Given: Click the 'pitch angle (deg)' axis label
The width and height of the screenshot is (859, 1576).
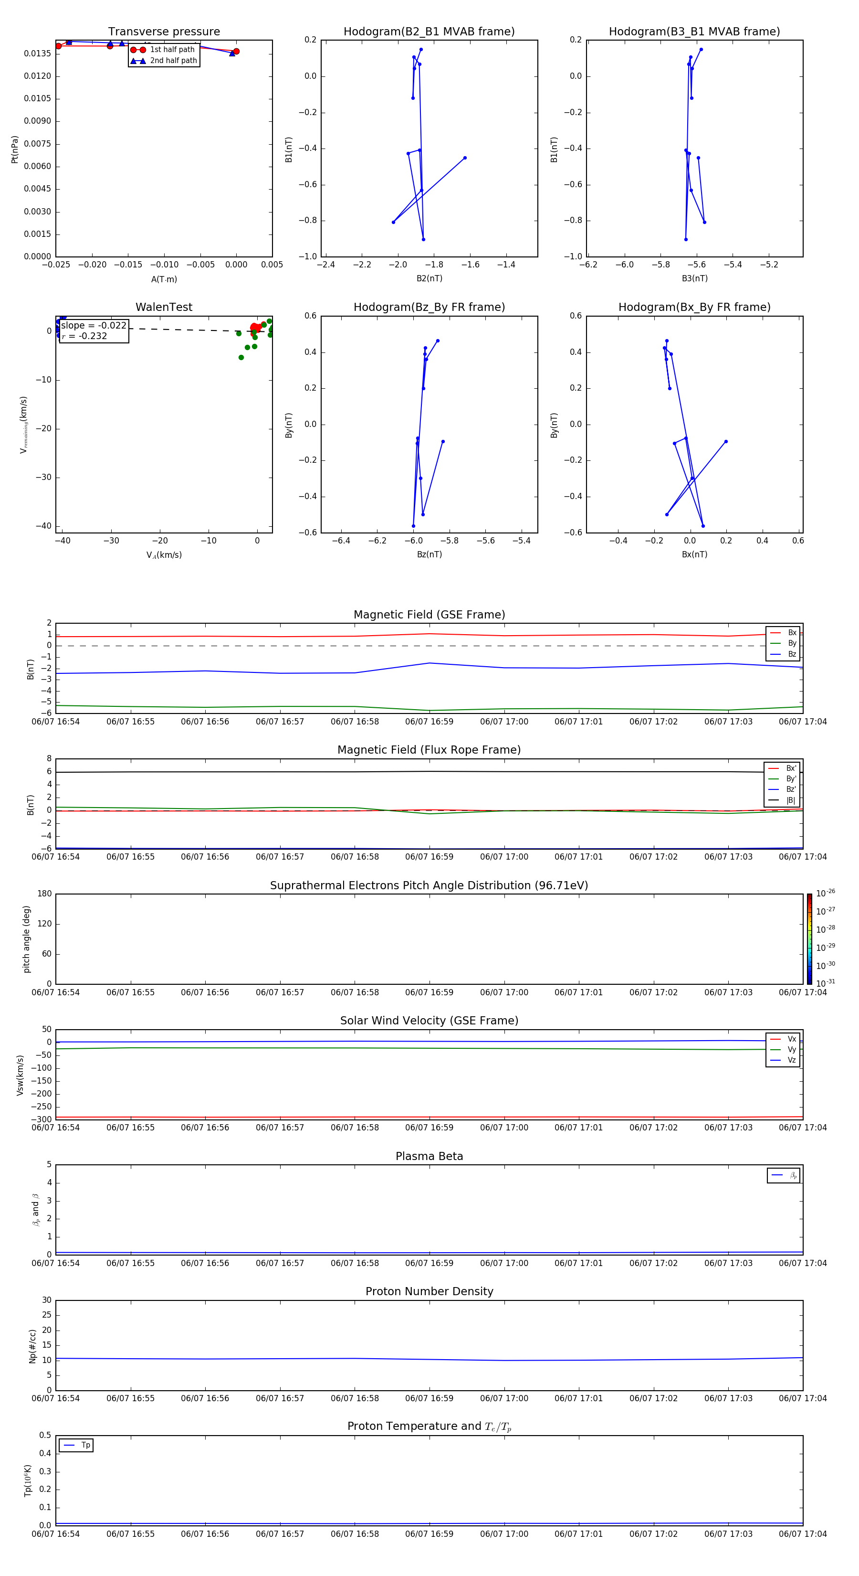Looking at the screenshot, I should 26,939.
